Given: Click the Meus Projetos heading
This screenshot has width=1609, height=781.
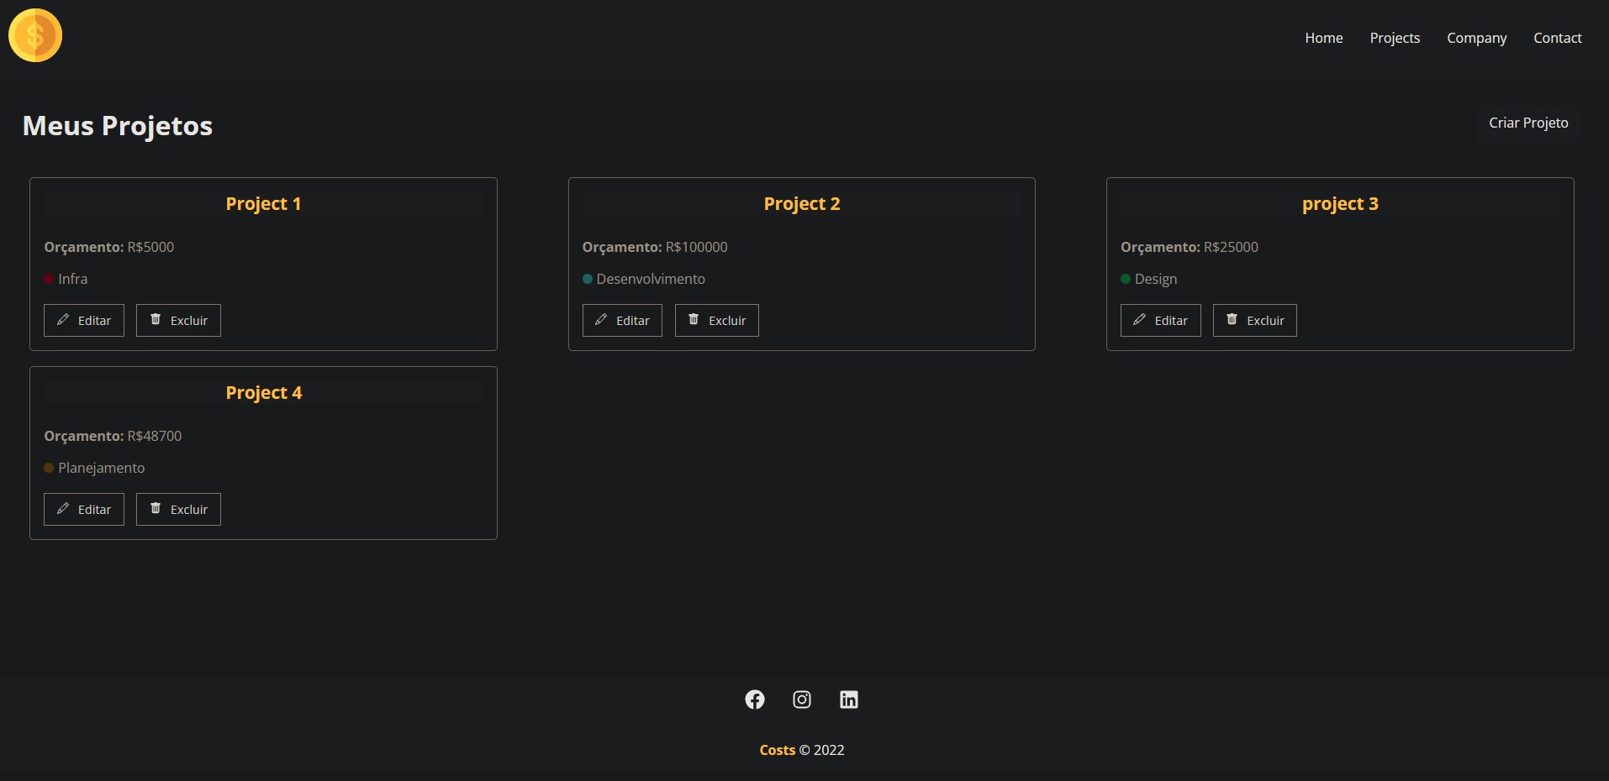Looking at the screenshot, I should 118,126.
